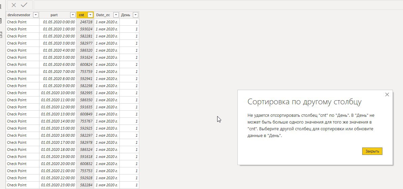The height and width of the screenshot is (189, 403).
Task: Click part cell 01.05.2020 7:00:00
Action: [x=58, y=72]
